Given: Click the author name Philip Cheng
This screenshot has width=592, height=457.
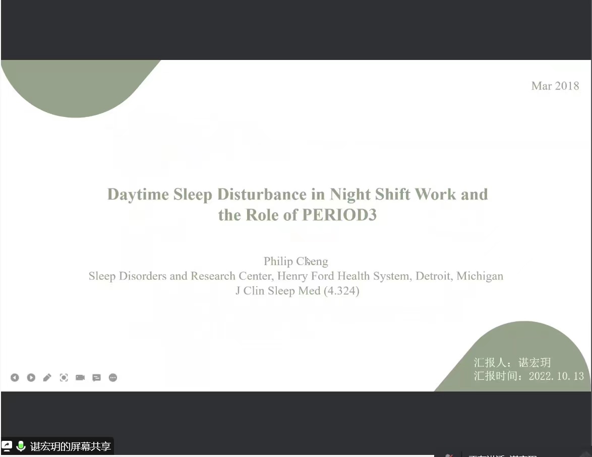Looking at the screenshot, I should [x=295, y=261].
